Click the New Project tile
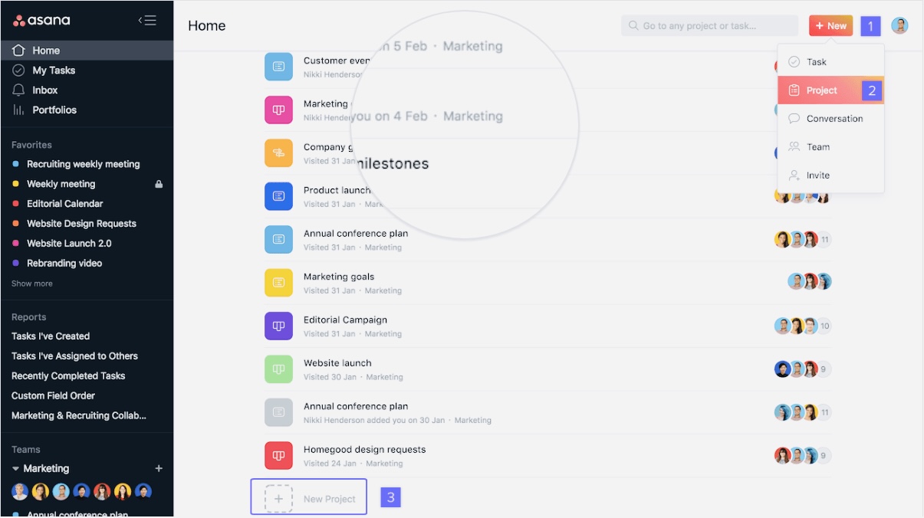924x518 pixels. tap(309, 498)
